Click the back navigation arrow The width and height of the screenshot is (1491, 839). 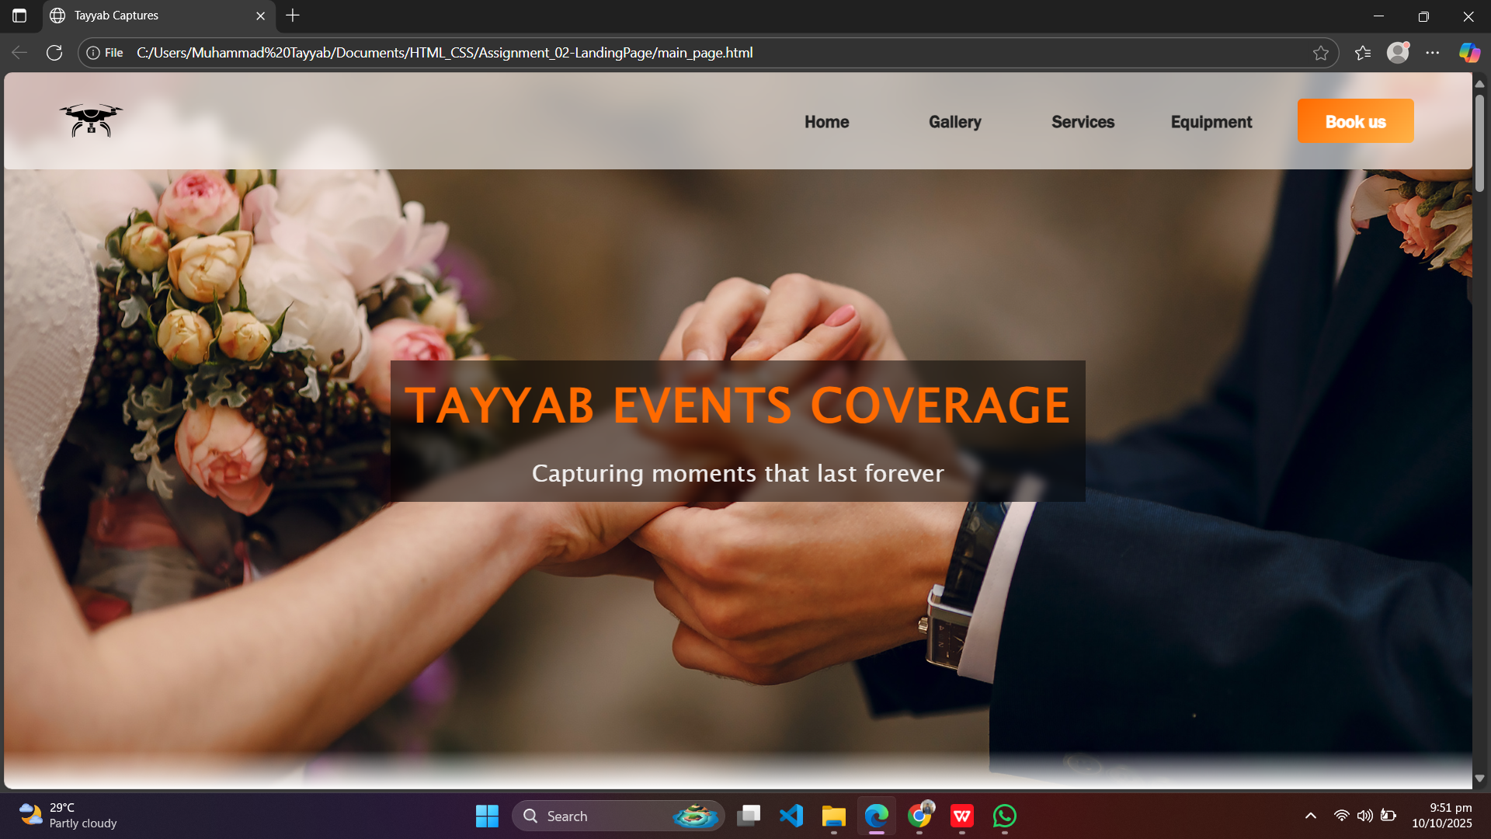(19, 52)
